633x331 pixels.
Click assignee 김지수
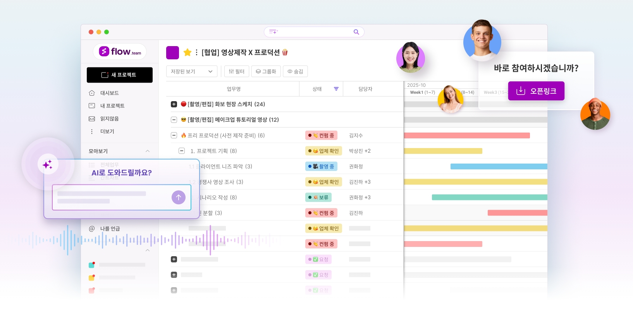click(x=356, y=135)
